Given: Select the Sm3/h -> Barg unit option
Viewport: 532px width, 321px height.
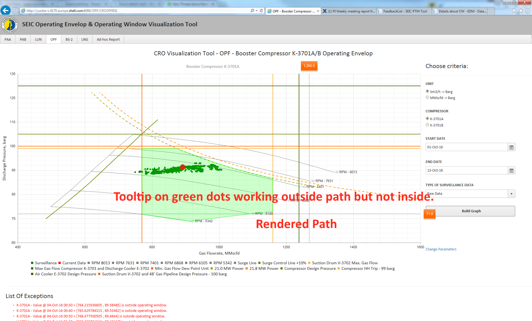Looking at the screenshot, I should coord(427,91).
